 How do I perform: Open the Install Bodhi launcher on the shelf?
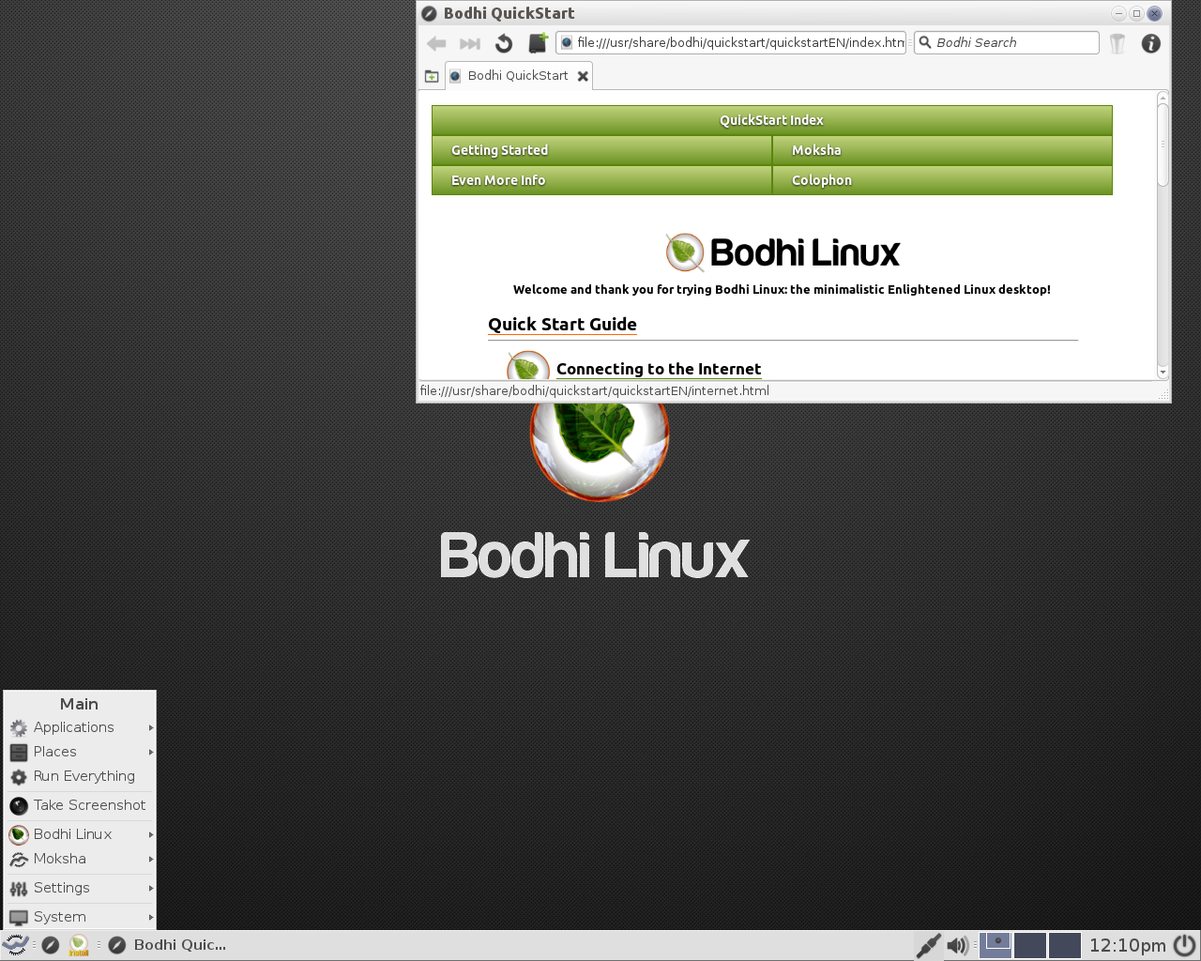(x=79, y=945)
